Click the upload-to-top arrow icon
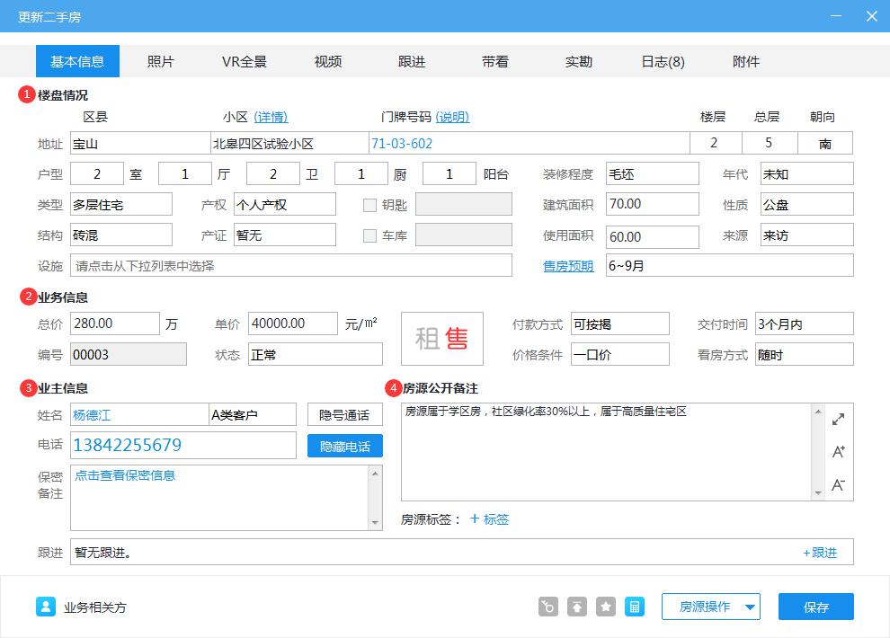The height and width of the screenshot is (638, 890). coord(576,607)
